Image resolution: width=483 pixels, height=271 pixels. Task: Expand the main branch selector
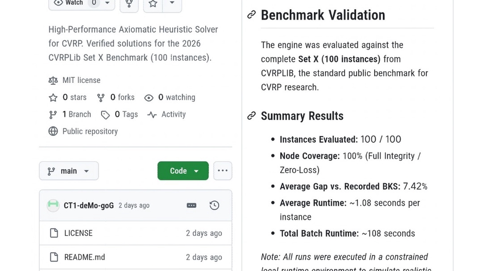tap(69, 171)
